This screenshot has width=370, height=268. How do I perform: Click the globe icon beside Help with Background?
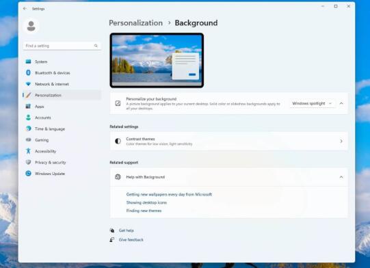point(118,176)
